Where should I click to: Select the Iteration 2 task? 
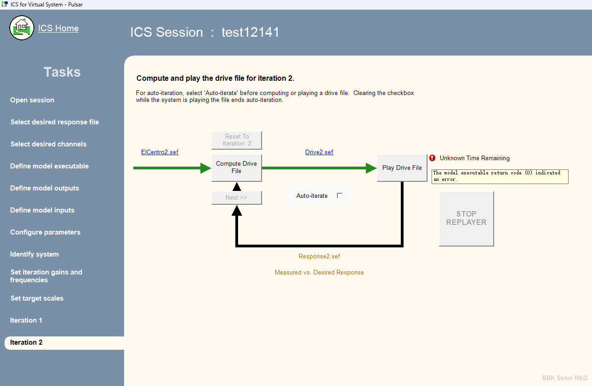pos(26,342)
